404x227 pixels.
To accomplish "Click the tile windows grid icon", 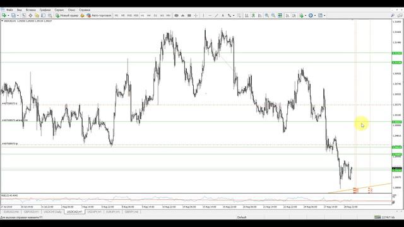I will (x=280, y=15).
